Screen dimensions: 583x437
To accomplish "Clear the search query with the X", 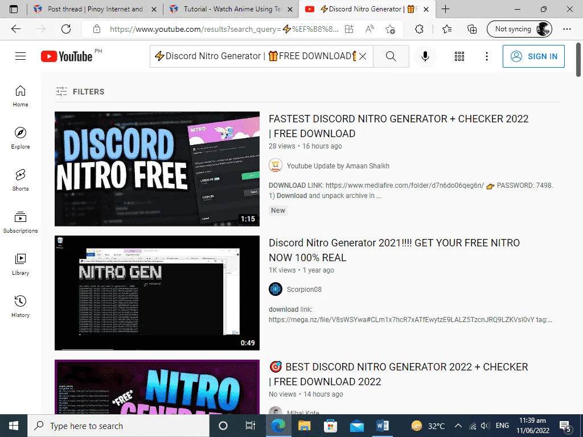I will 363,56.
